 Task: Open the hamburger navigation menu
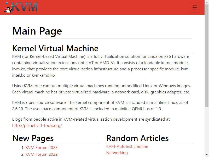[195, 7]
